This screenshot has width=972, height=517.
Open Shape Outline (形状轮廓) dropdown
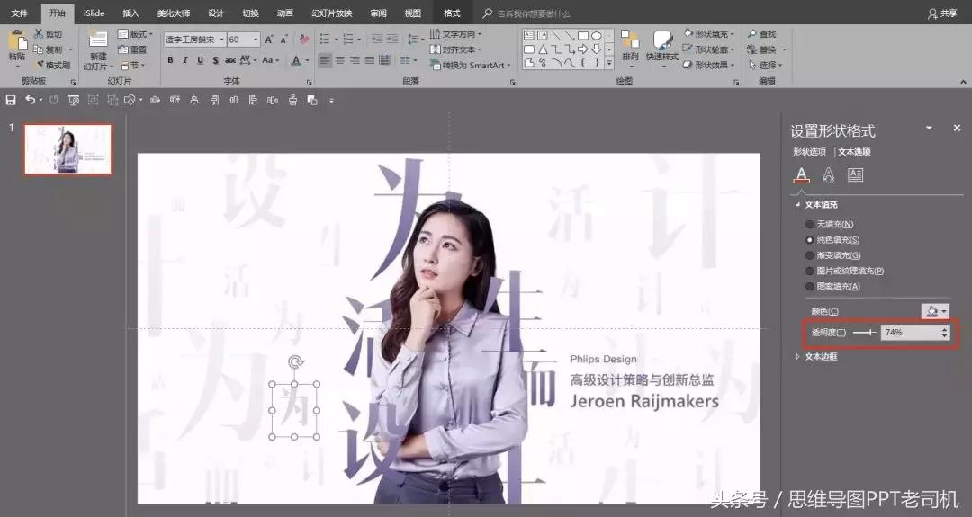[709, 49]
